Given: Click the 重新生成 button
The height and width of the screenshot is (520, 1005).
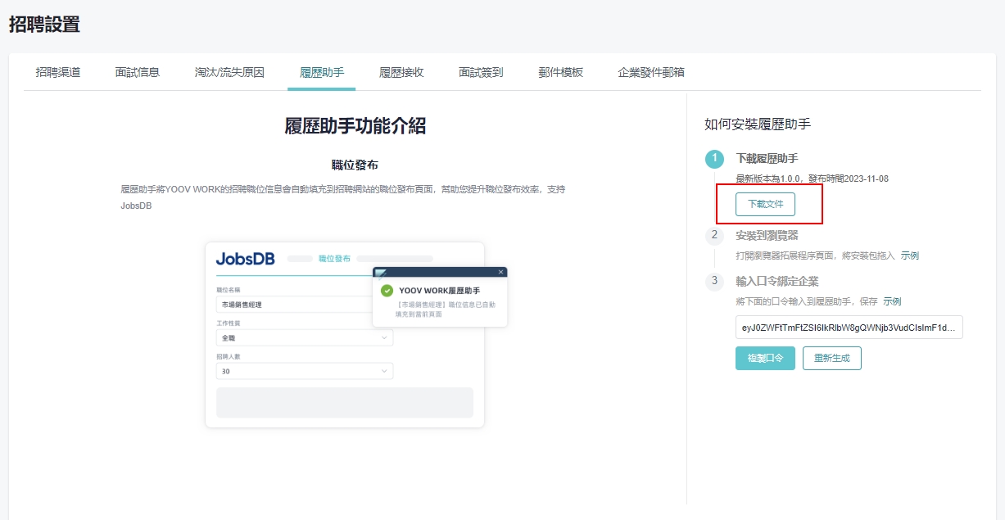Looking at the screenshot, I should pos(831,359).
